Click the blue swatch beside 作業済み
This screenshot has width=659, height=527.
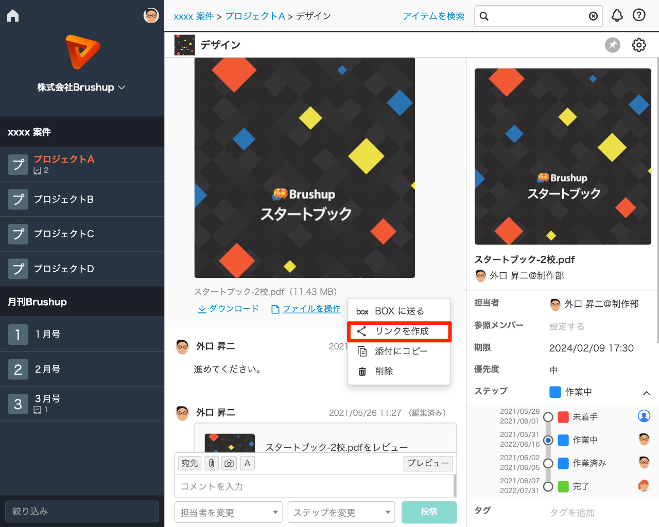[563, 463]
